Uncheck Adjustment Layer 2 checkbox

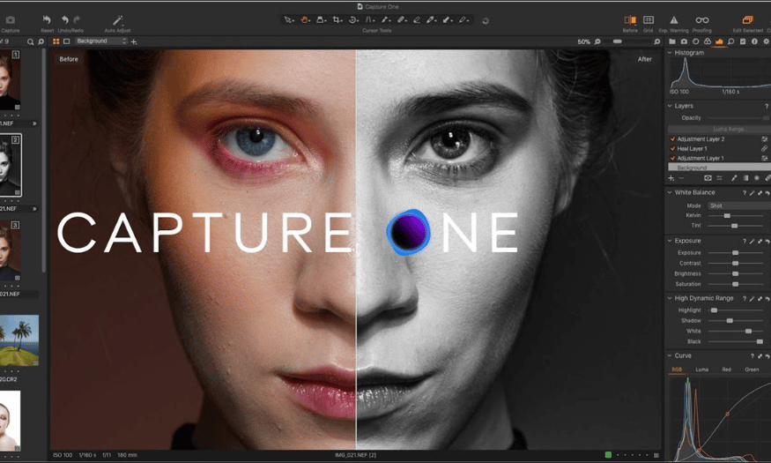coord(672,139)
